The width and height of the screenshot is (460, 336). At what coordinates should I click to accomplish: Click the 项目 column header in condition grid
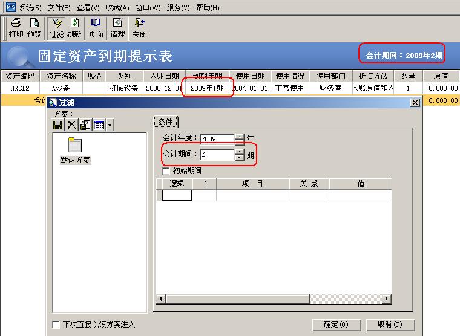pos(252,184)
